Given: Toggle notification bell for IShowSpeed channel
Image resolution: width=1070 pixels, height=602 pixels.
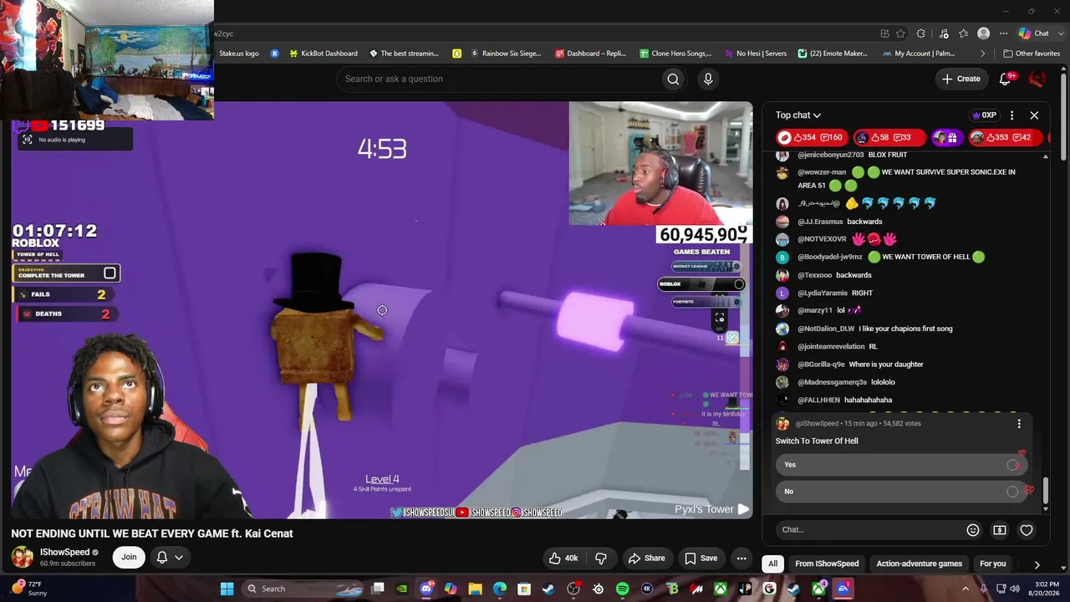Looking at the screenshot, I should click(x=168, y=557).
